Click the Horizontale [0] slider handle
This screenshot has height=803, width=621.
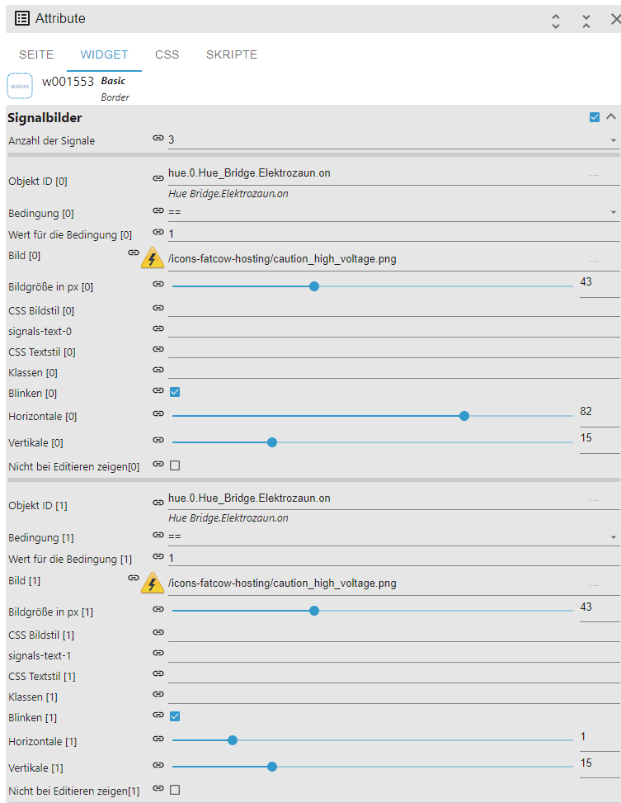pyautogui.click(x=464, y=416)
